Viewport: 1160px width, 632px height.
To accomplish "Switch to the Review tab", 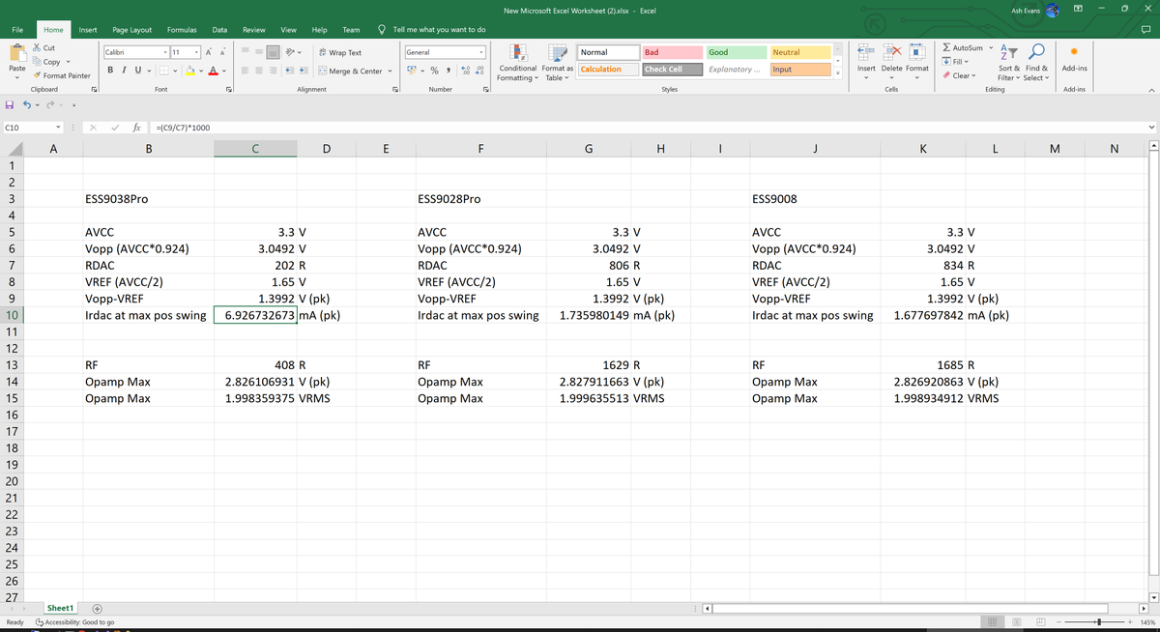I will pos(254,30).
